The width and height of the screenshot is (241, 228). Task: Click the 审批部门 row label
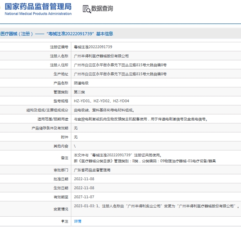point(61,170)
